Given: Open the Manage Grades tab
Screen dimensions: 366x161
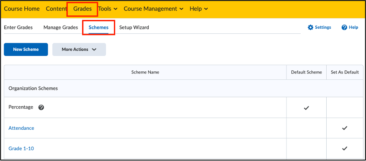Looking at the screenshot, I should click(x=61, y=28).
